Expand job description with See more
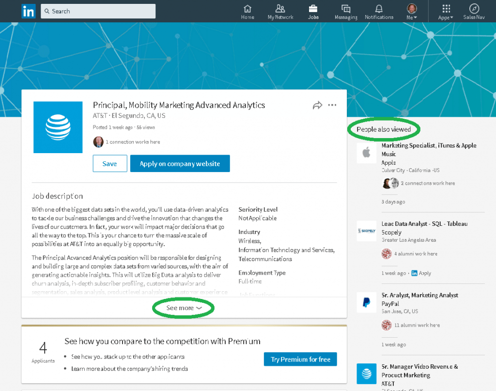Viewport: 496px width, 391px height. coord(184,308)
